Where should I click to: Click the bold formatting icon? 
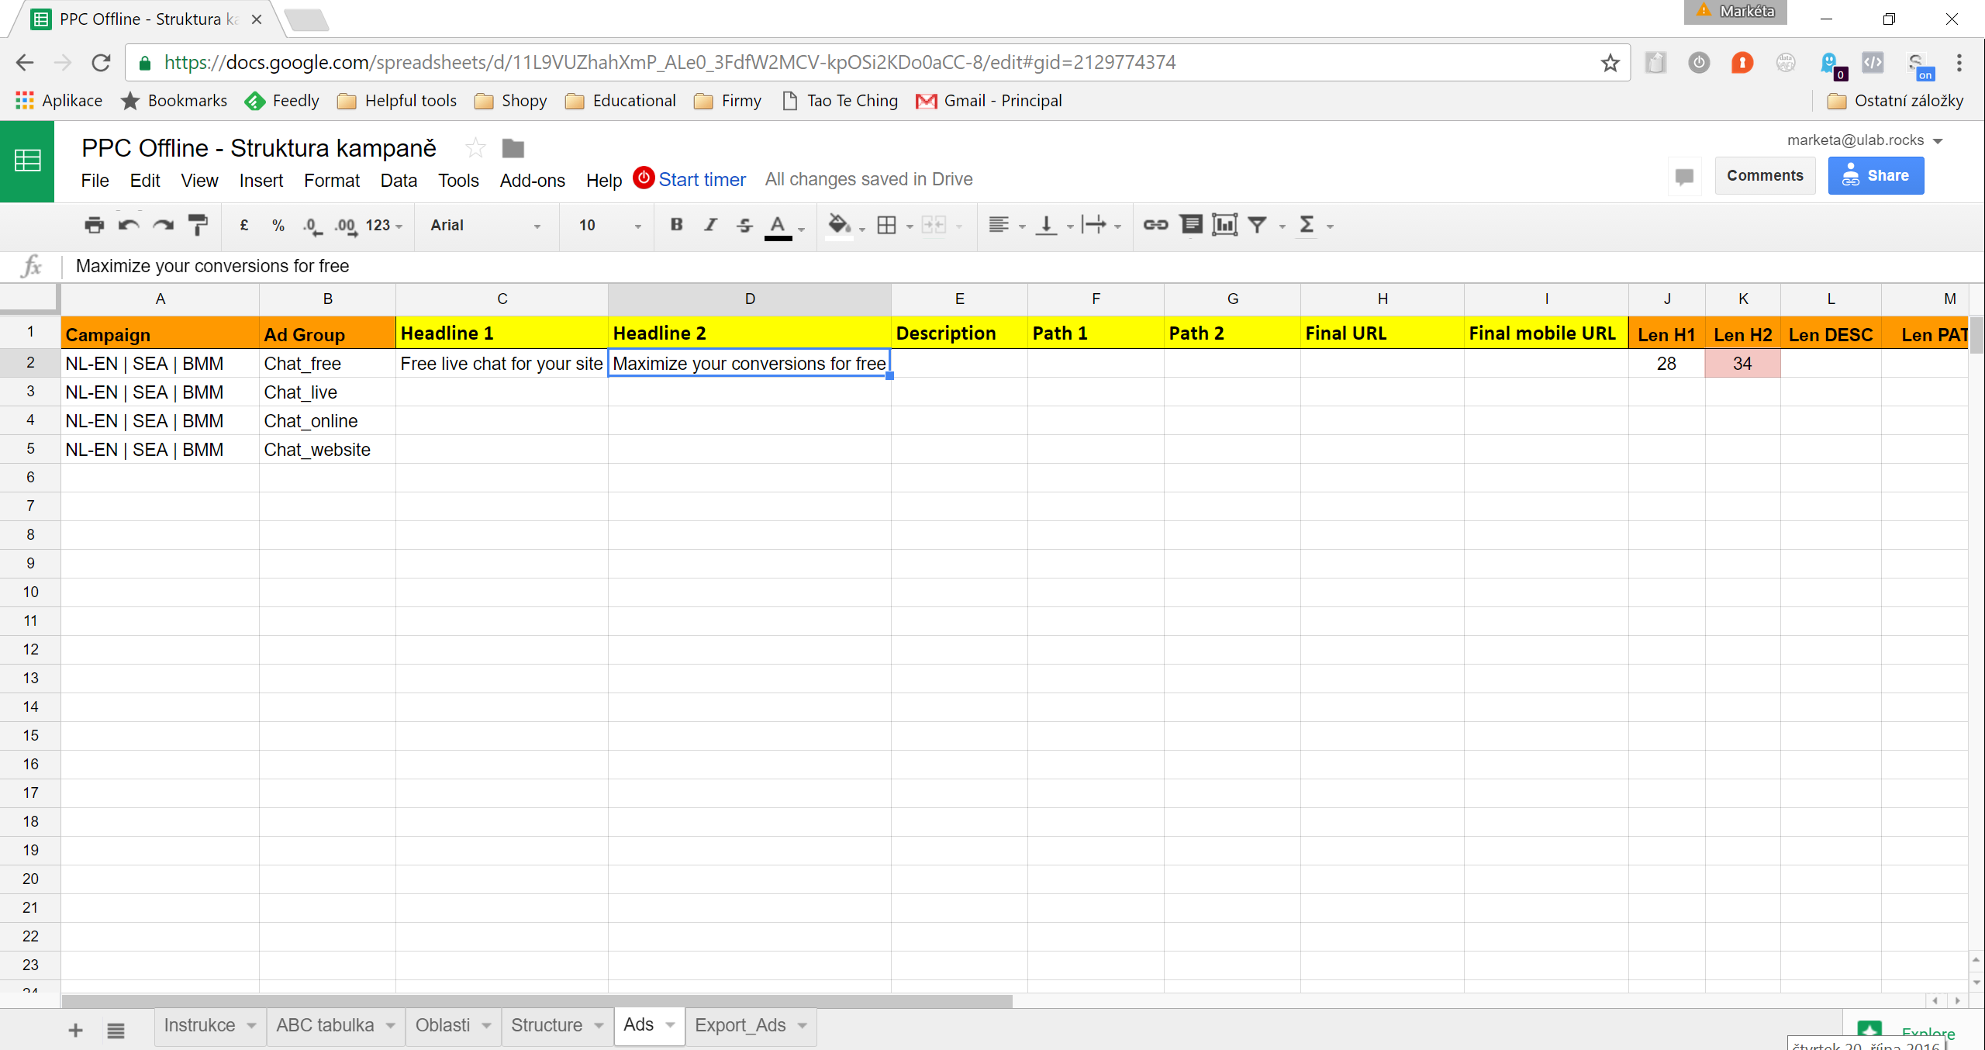[676, 226]
